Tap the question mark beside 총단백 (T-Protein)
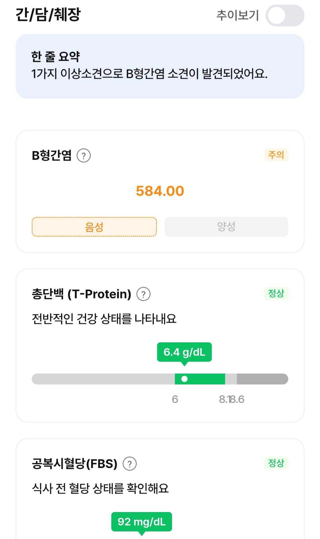The image size is (320, 539). 143,294
